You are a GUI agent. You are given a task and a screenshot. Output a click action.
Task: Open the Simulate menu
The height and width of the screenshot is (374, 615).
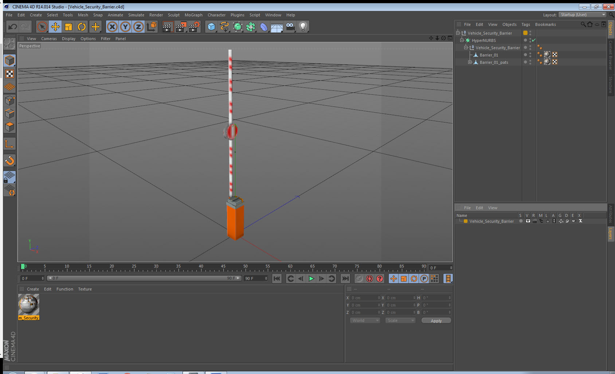[136, 15]
